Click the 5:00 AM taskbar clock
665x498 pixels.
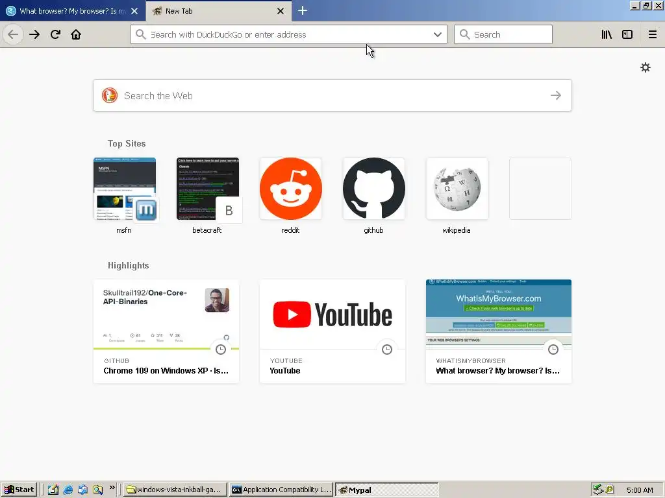pyautogui.click(x=640, y=490)
